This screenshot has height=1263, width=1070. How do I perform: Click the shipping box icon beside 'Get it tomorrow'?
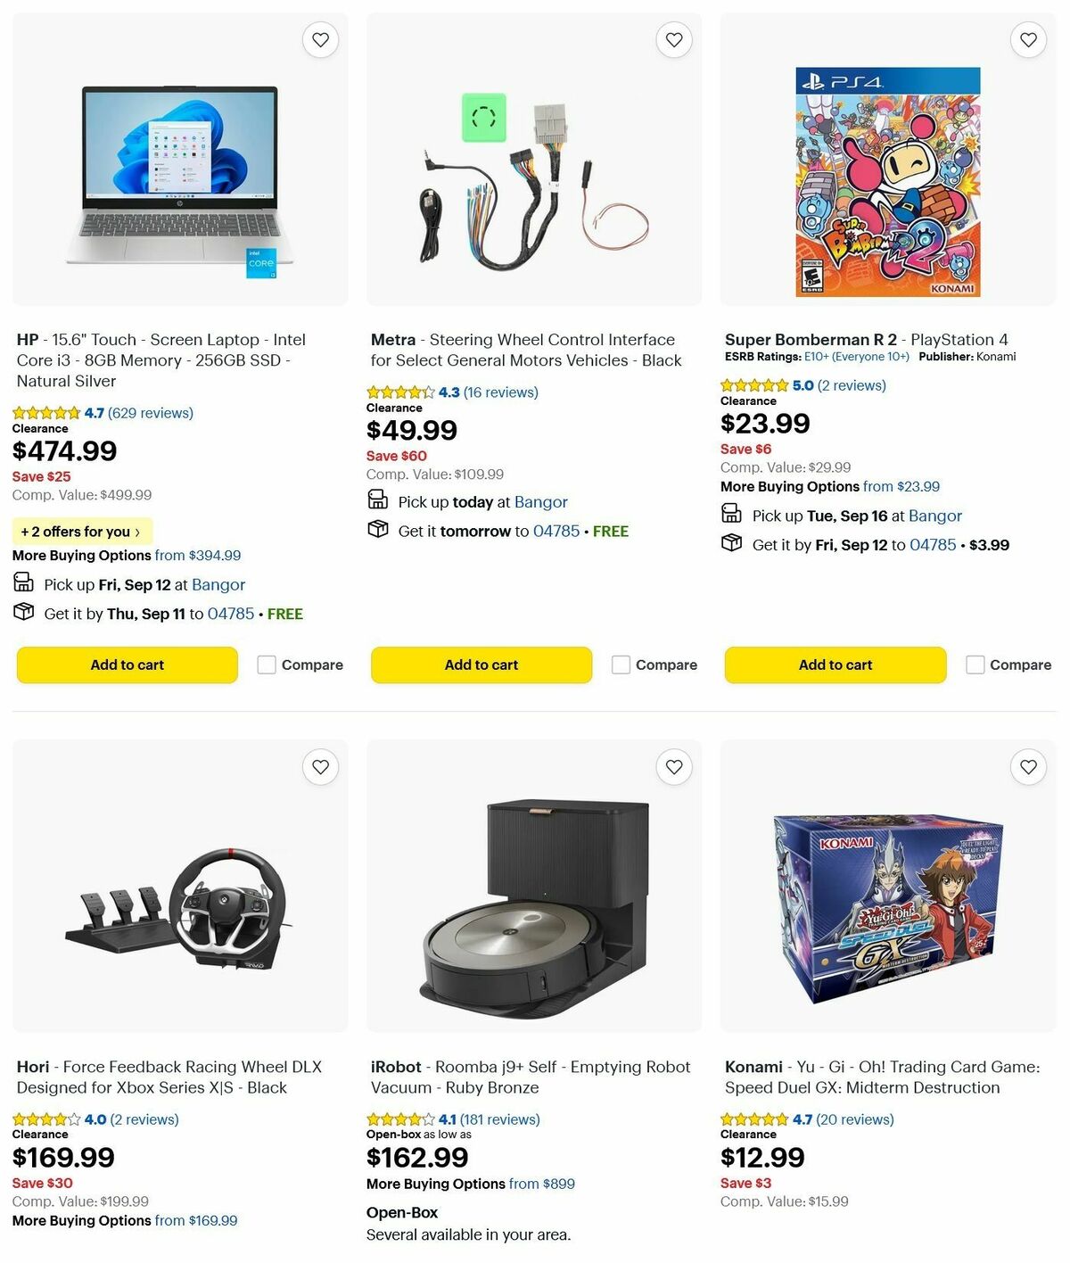(x=378, y=530)
